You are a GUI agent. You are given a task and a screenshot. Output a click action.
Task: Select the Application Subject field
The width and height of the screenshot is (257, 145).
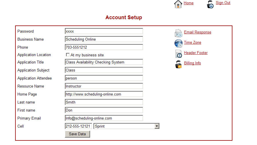tap(104, 70)
